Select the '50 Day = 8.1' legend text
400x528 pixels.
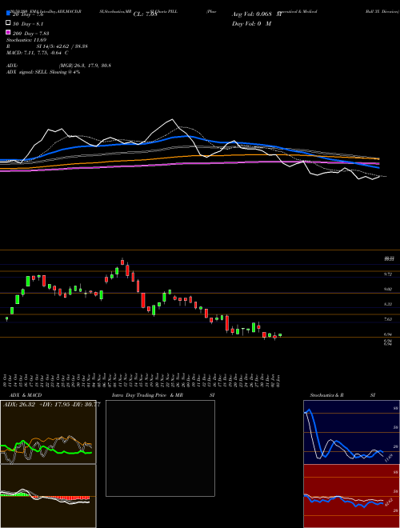click(x=28, y=24)
